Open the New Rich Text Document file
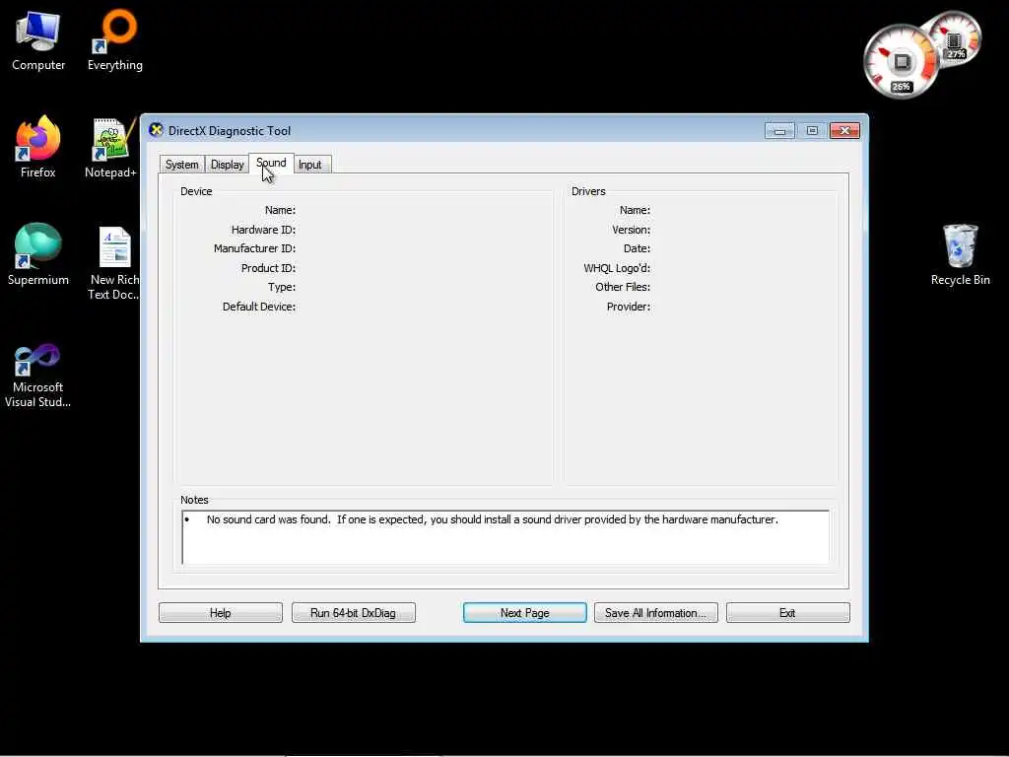 [114, 262]
